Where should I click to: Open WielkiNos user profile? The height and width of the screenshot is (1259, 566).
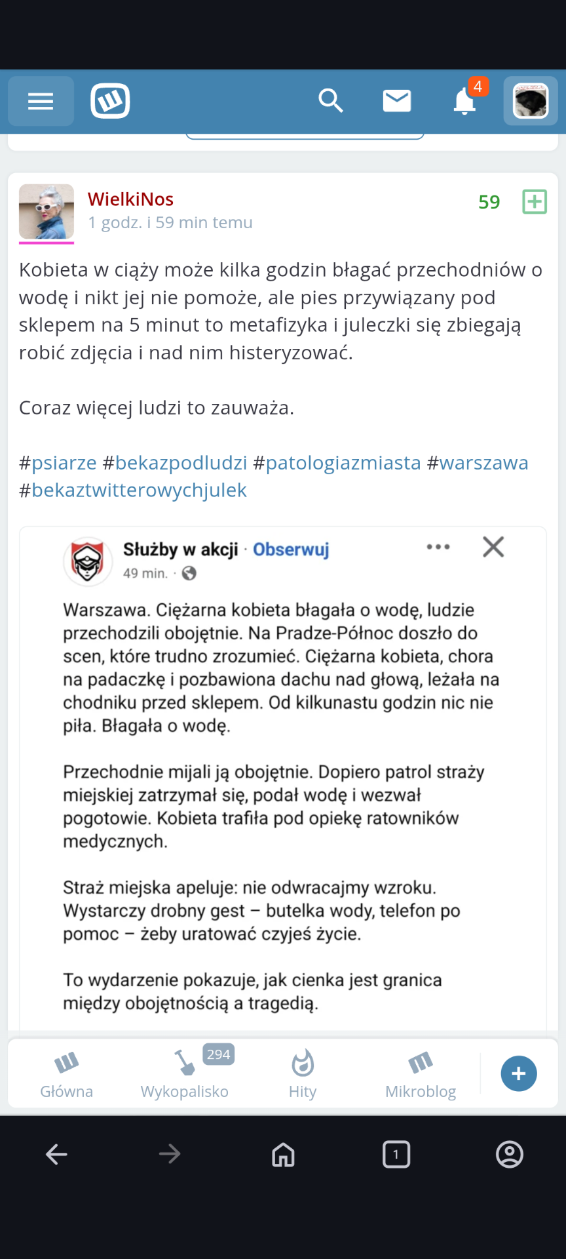pos(130,199)
